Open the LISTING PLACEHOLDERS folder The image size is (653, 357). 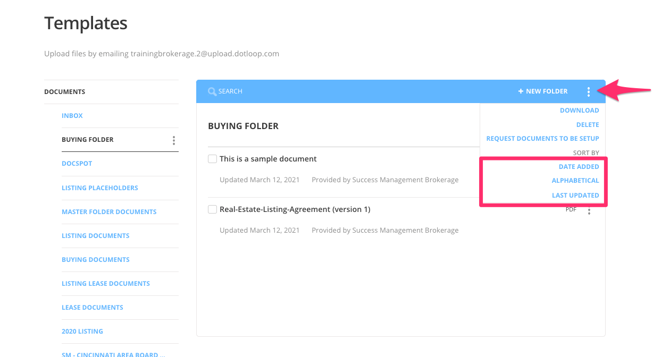click(x=100, y=188)
